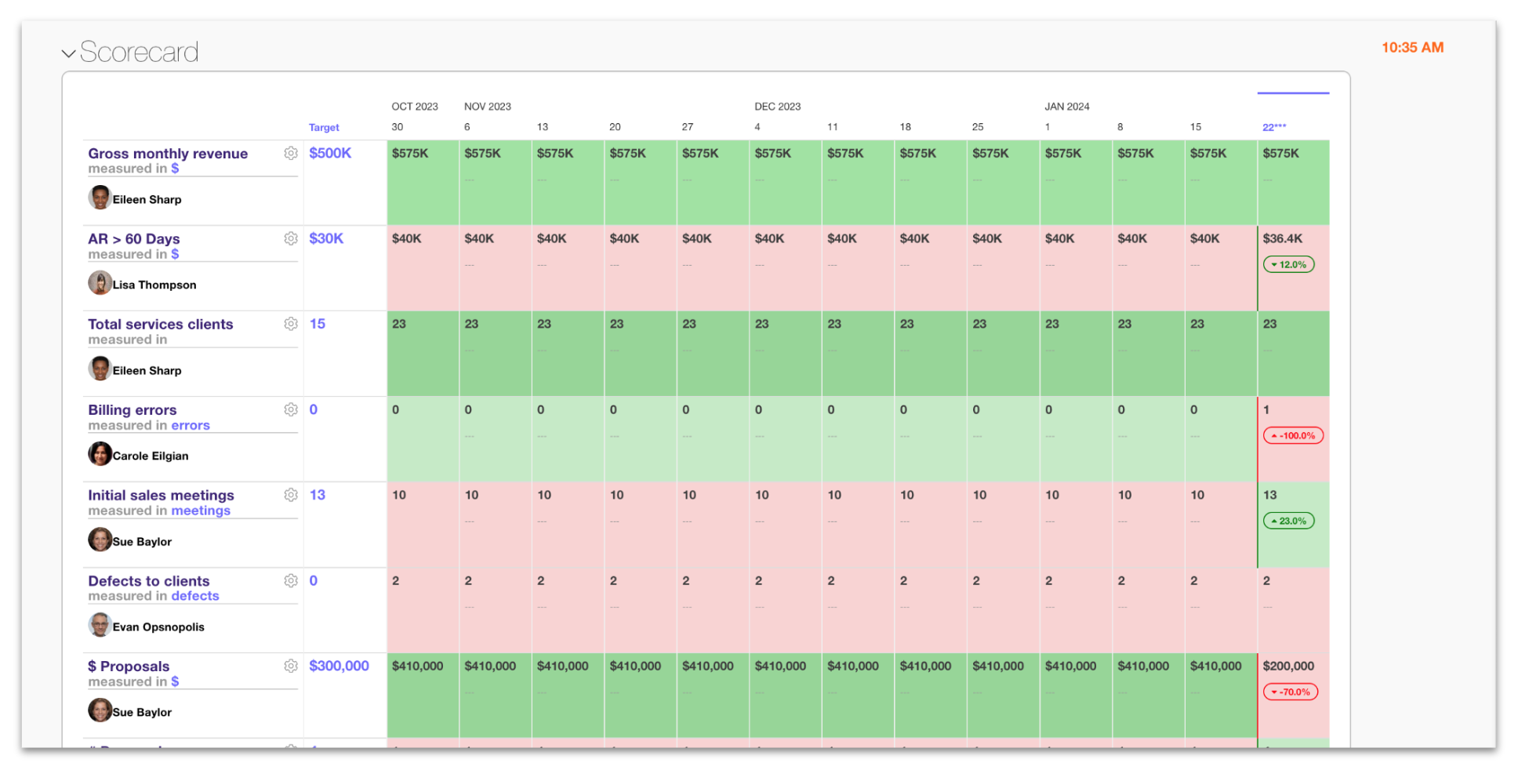Click the -100.0% red badge for Billing errors
Image resolution: width=1518 pixels, height=770 pixels.
pos(1293,436)
